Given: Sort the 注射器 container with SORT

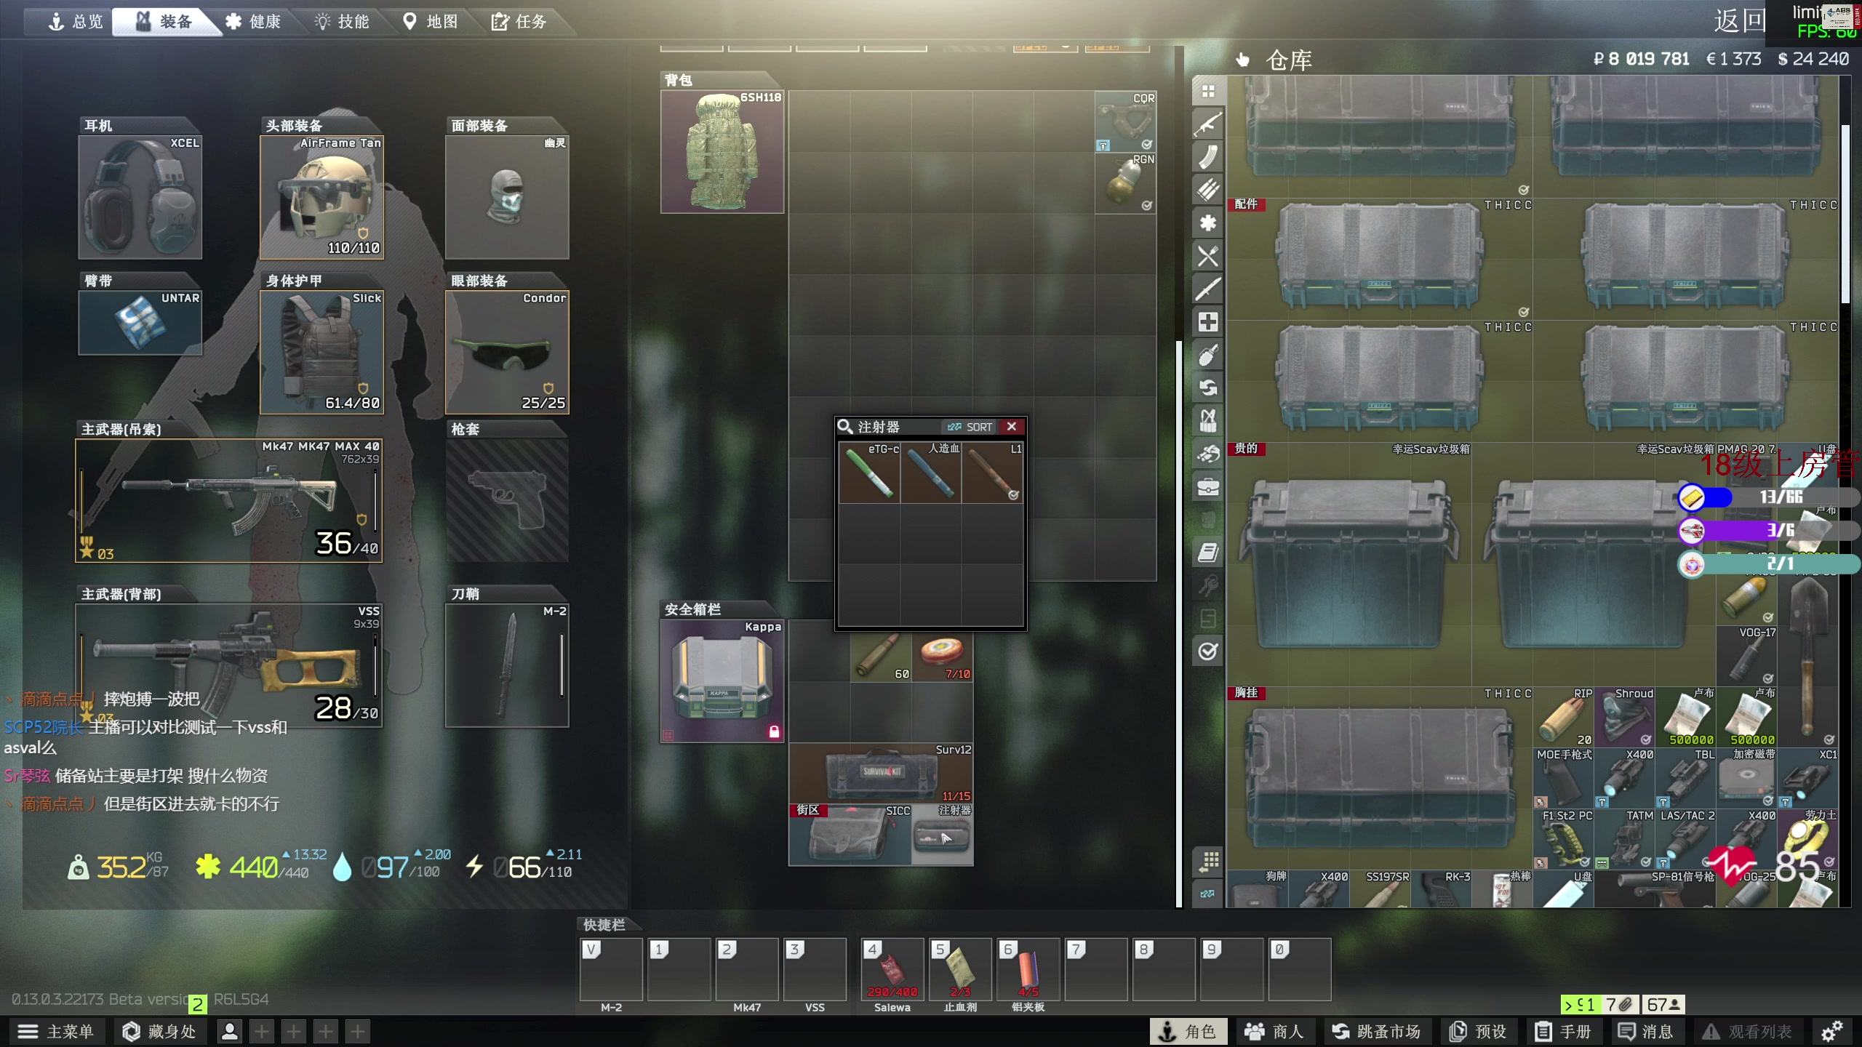Looking at the screenshot, I should coord(970,427).
